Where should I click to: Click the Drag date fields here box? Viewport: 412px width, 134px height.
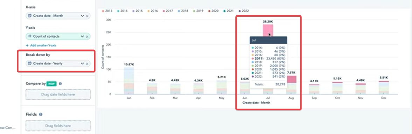coord(58,94)
